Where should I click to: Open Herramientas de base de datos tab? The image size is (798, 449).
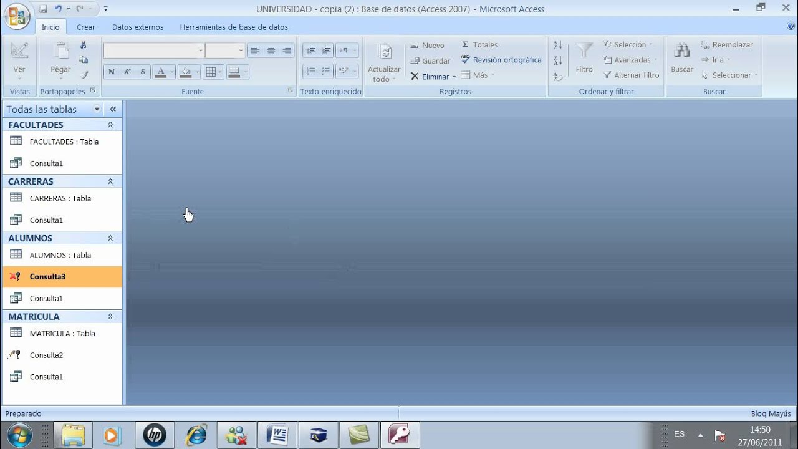tap(234, 27)
